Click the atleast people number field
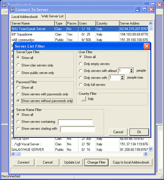Screen dimensions: 164x180 coord(124,70)
